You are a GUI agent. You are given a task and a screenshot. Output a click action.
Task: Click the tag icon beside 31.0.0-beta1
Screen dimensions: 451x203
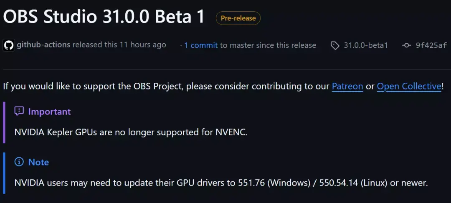[x=335, y=45]
